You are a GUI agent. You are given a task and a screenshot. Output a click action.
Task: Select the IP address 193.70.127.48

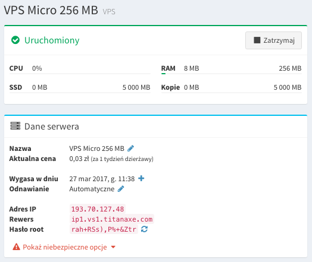coord(98,209)
